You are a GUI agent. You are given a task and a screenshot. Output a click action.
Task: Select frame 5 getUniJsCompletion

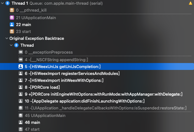point(97,66)
